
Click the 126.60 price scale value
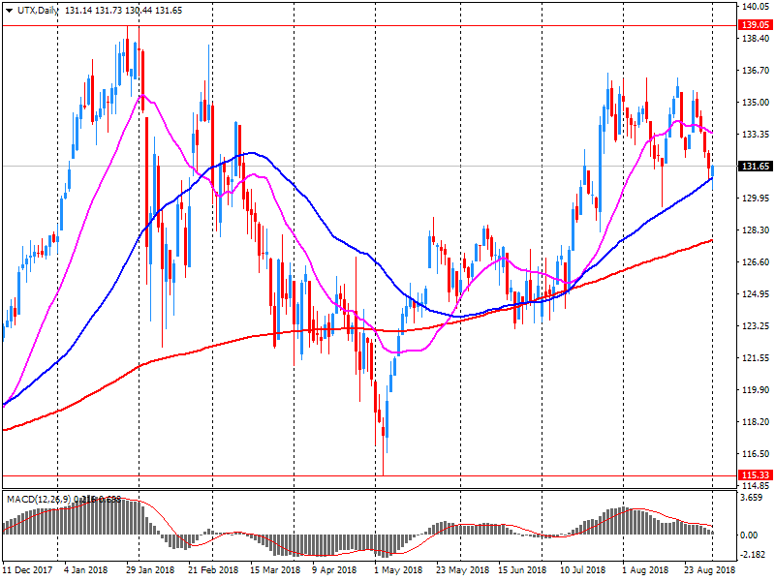(x=756, y=262)
